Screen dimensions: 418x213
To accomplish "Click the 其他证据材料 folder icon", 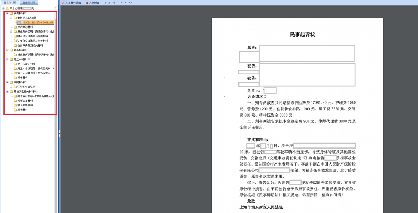I will [15, 101].
